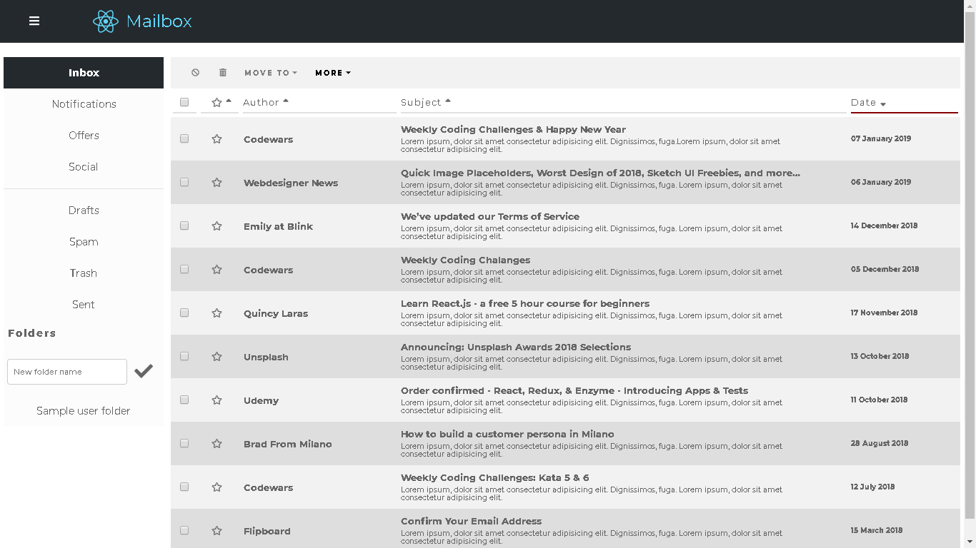The image size is (976, 548).
Task: Check the 12 July 2018 Codewars email
Action: coord(184,487)
